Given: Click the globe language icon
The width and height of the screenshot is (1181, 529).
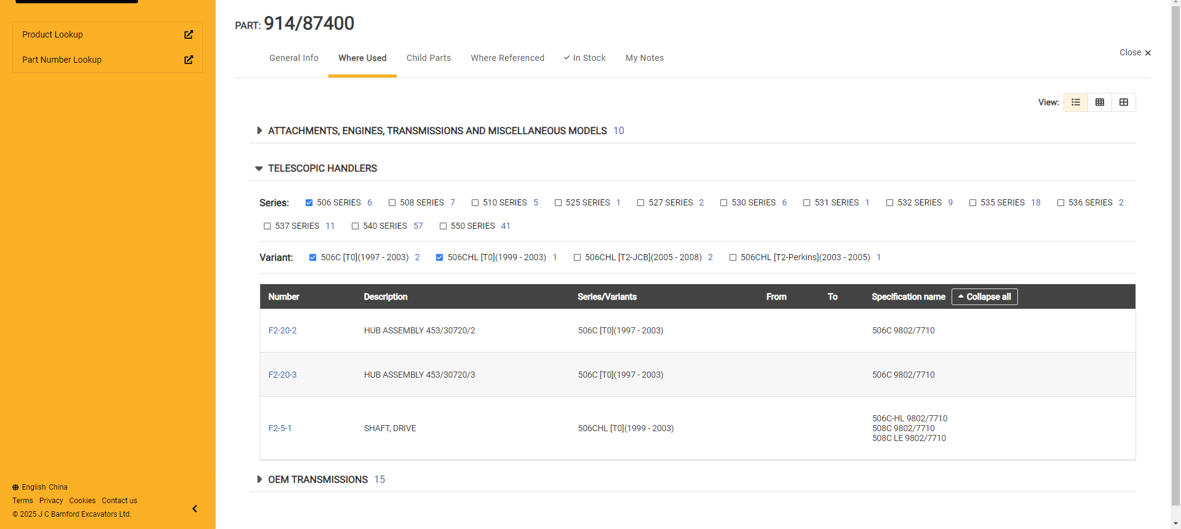Looking at the screenshot, I should click(x=15, y=487).
